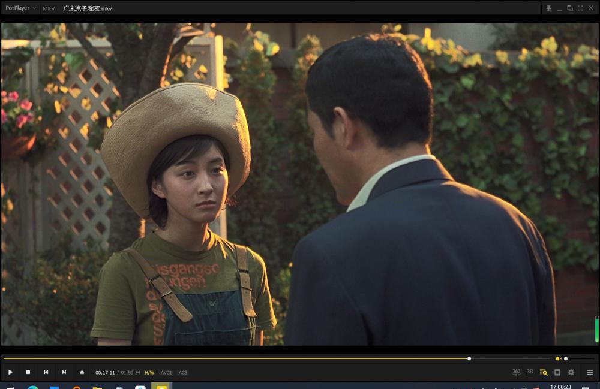Adjust the volume slider knob
Viewport: 600px width, 389px height.
point(566,358)
